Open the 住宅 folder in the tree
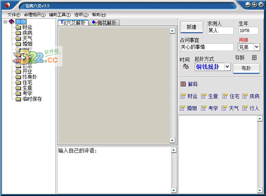Screen dimensions: 266x196 point(24,82)
